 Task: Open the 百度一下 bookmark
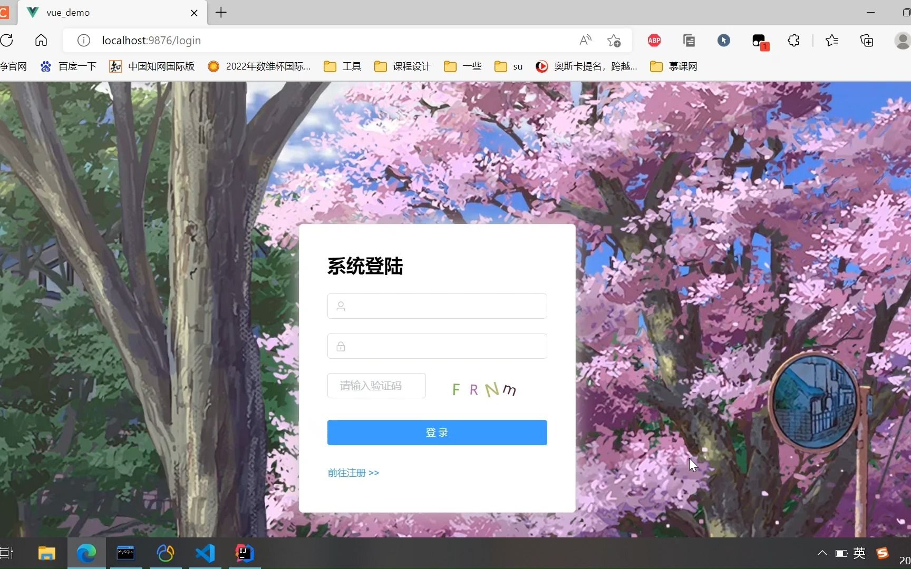tap(69, 66)
